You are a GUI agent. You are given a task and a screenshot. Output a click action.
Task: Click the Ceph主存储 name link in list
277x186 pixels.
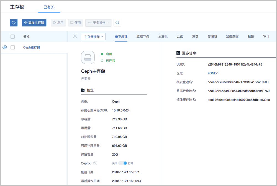tap(32, 47)
